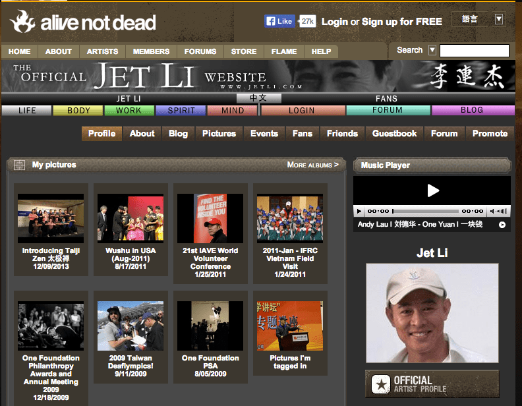Click the small play icon in player bar
Viewport: 522px width, 406px height.
pyautogui.click(x=359, y=211)
